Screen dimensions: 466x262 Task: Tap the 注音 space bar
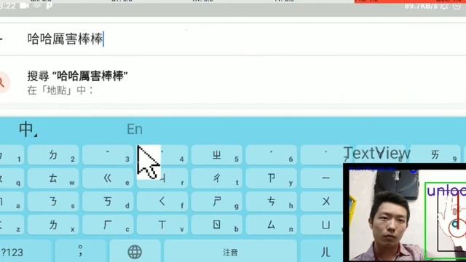(230, 251)
